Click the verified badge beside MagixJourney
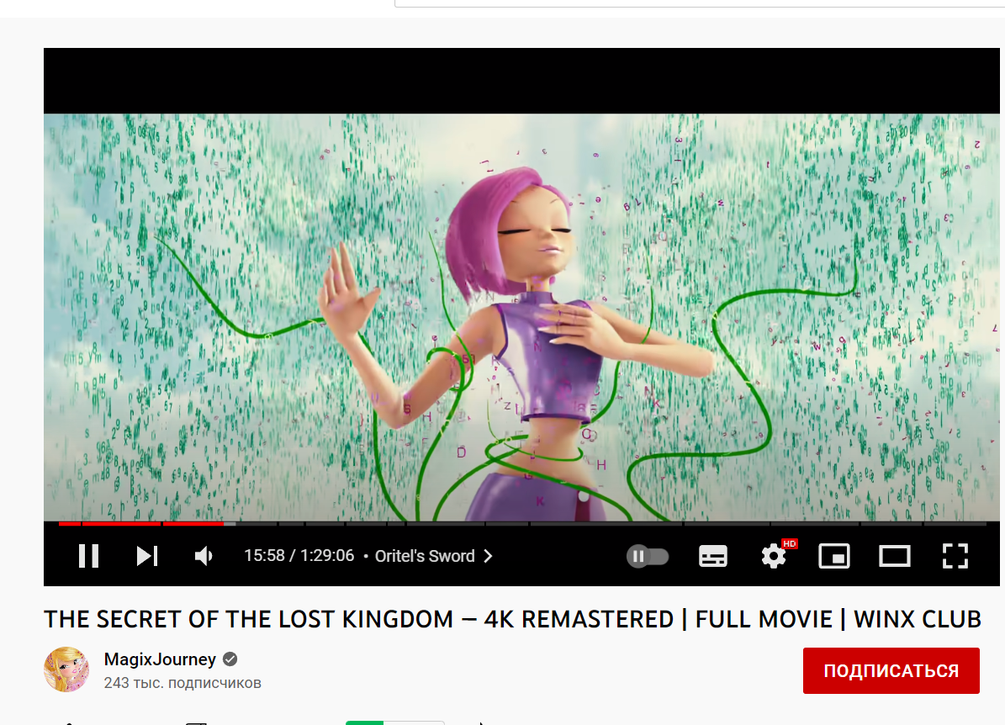The height and width of the screenshot is (725, 1005). coord(230,659)
